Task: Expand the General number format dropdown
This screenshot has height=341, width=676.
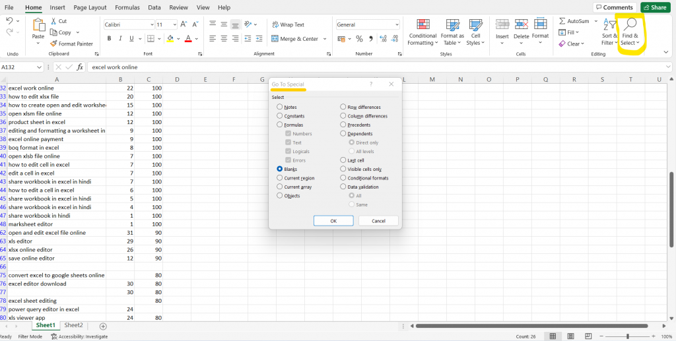Action: pyautogui.click(x=396, y=24)
